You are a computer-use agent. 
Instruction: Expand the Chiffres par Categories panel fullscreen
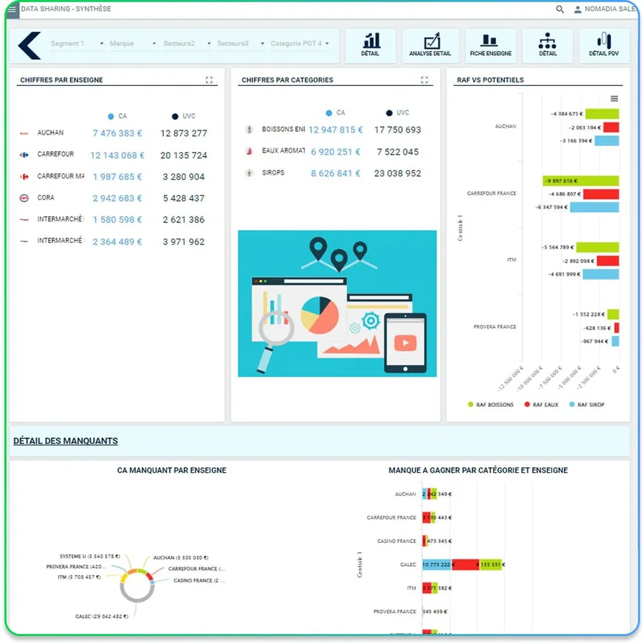[424, 80]
